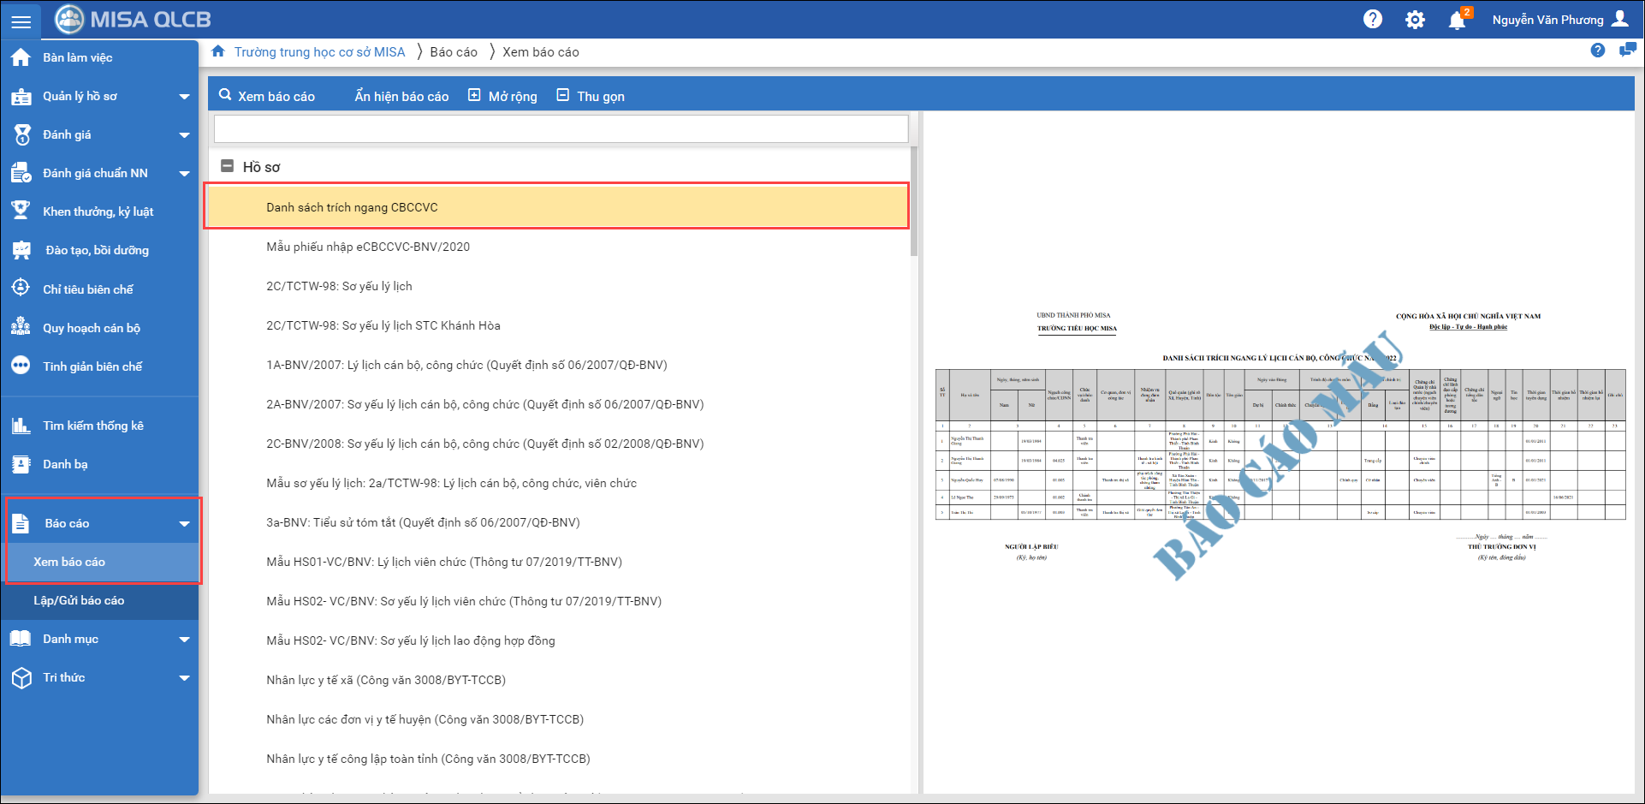
Task: Select Mẫu phiếu nhập eCBCCVC-BNV/2020 report
Action: 368,247
